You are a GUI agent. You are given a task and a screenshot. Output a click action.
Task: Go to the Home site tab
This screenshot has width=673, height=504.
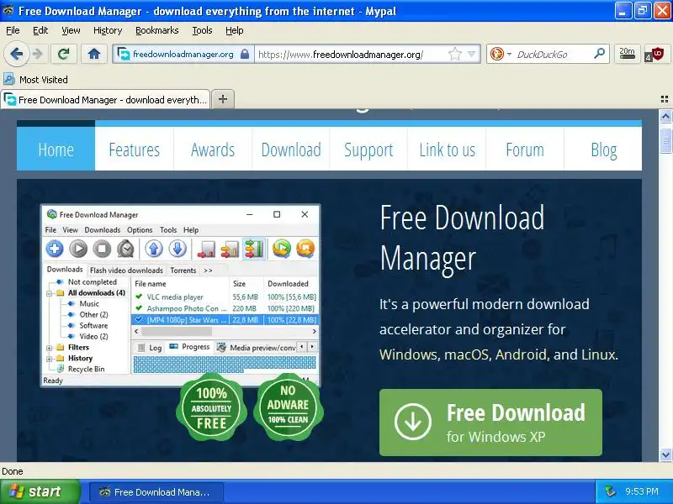point(56,150)
